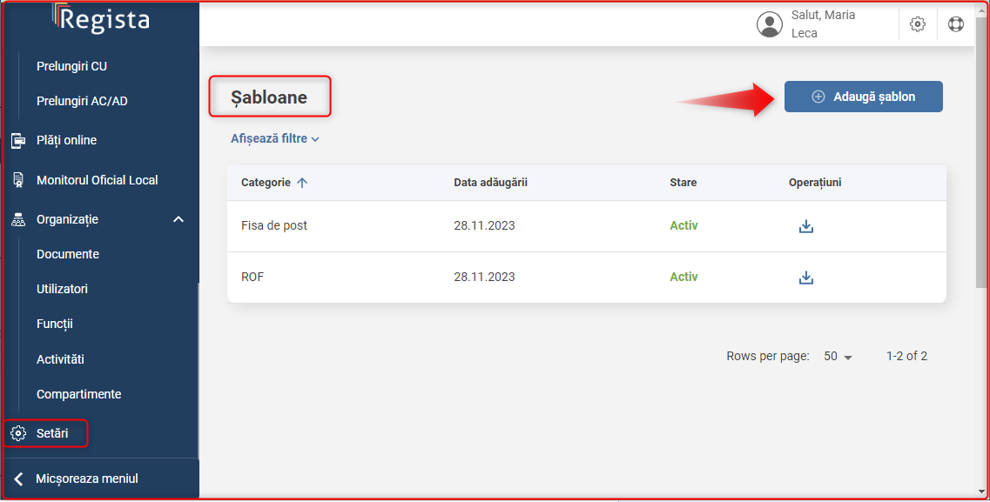Image resolution: width=990 pixels, height=502 pixels.
Task: Open settings gear in top header
Action: (918, 24)
